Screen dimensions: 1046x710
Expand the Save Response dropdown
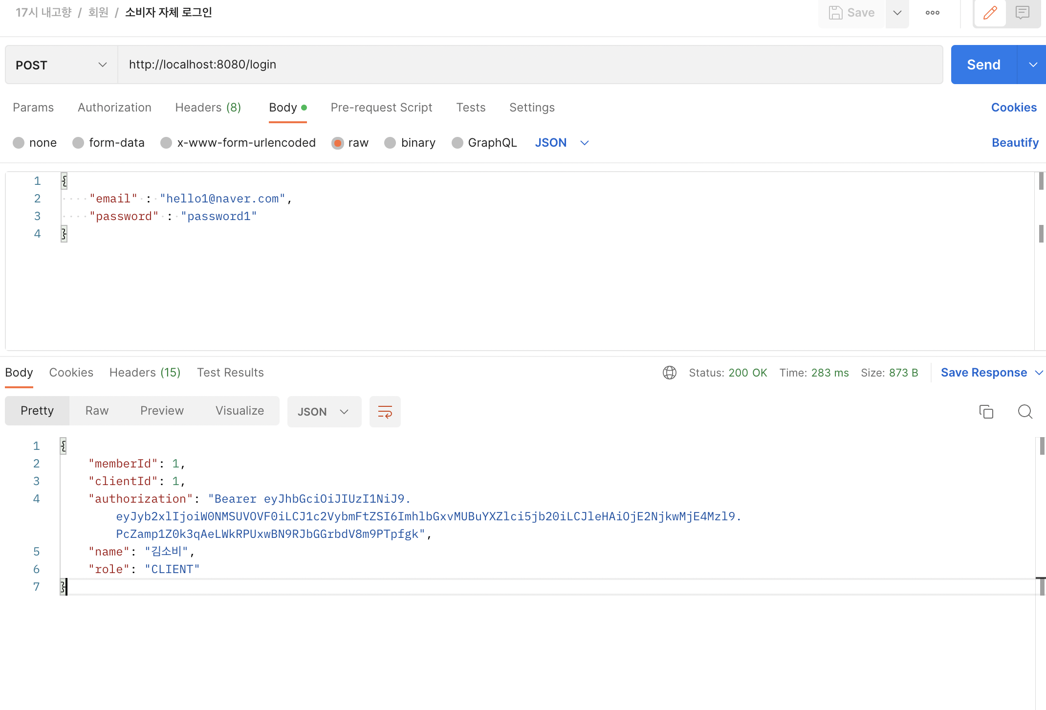1039,373
